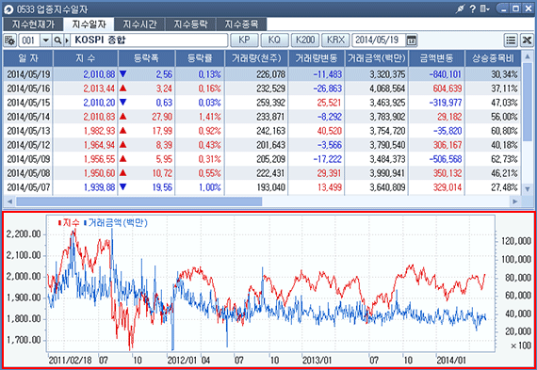Image resolution: width=537 pixels, height=370 pixels.
Task: Click the table's vertical scrollbar thumb
Action: (528, 102)
